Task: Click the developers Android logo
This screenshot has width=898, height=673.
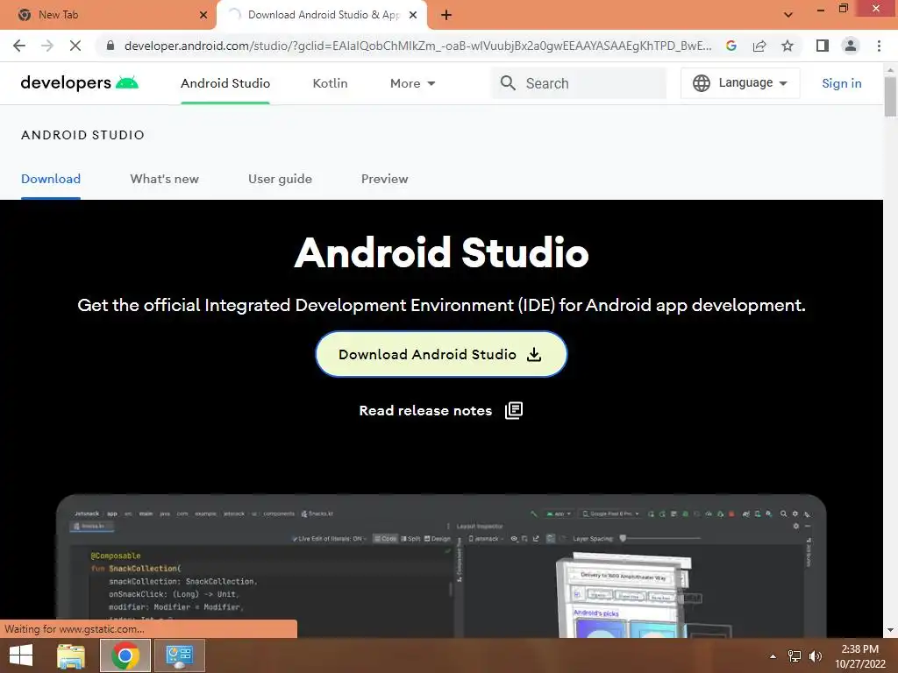Action: click(x=80, y=83)
